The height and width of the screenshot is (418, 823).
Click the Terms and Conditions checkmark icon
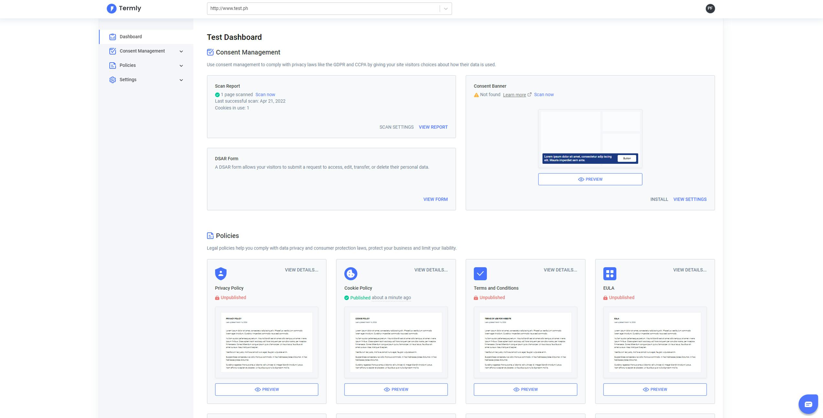click(480, 273)
